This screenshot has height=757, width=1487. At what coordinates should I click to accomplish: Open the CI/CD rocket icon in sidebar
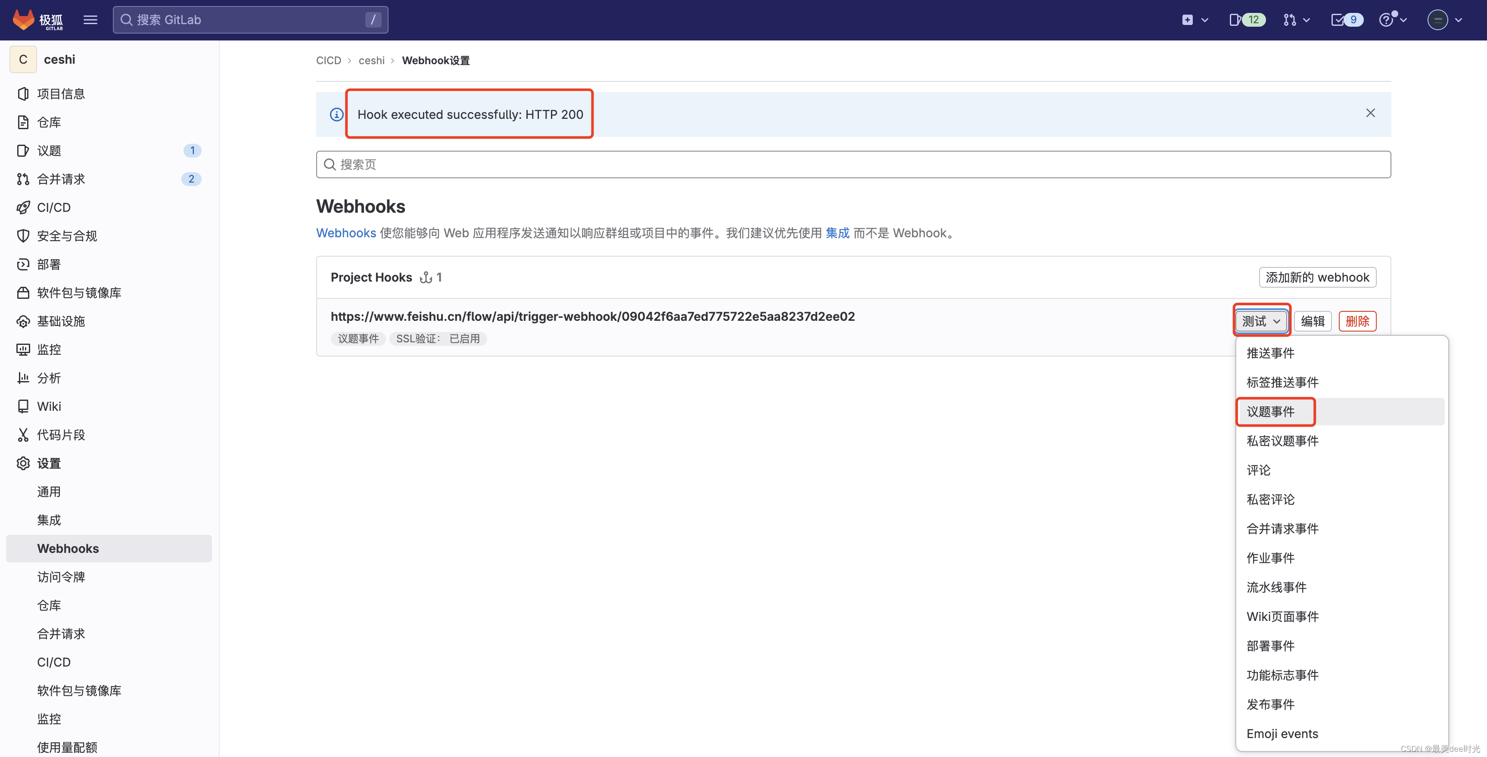tap(23, 207)
